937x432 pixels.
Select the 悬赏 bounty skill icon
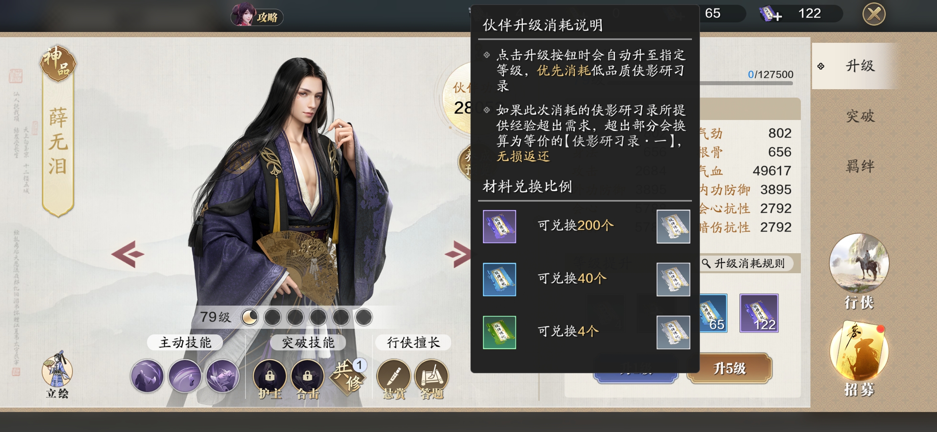(x=394, y=379)
